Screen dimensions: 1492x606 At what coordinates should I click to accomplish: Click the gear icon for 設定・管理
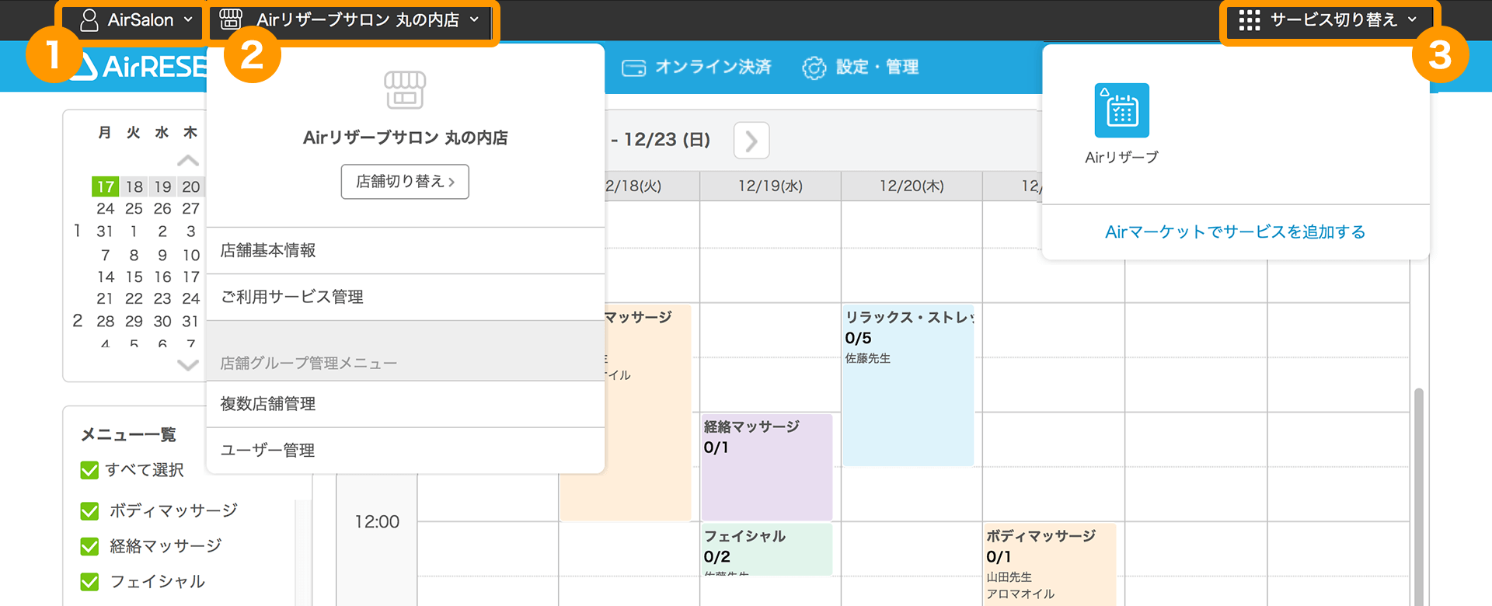[x=814, y=68]
